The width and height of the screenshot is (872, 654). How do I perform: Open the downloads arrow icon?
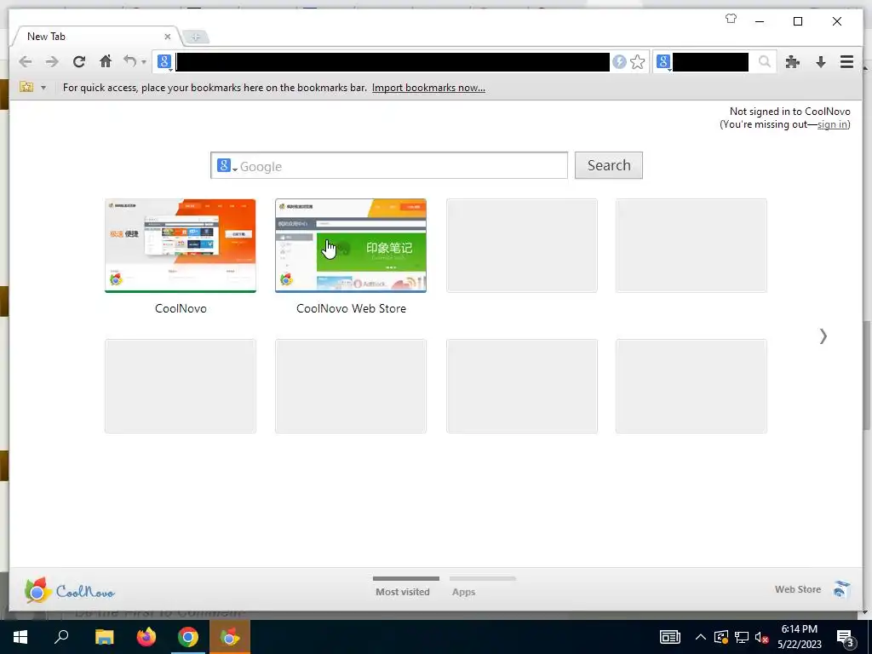click(x=820, y=62)
